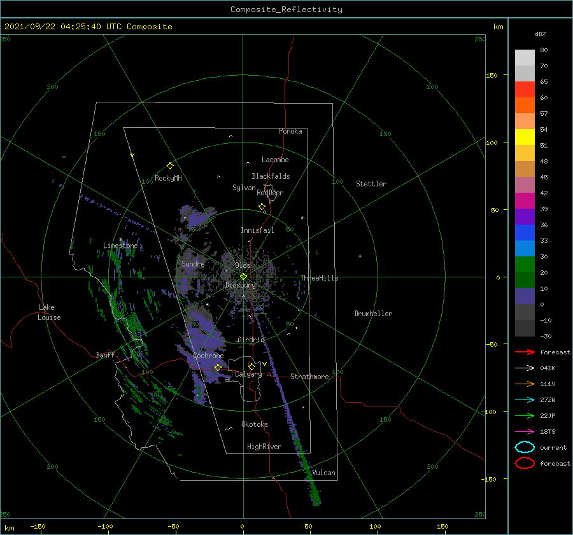573x535 pixels.
Task: Select the yellow diamond marker beside Cochrane
Action: click(218, 367)
